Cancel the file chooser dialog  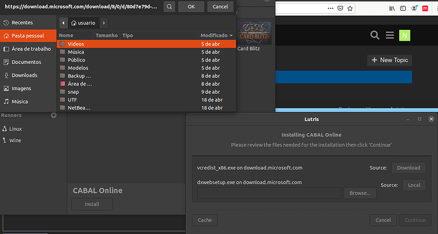(x=220, y=7)
